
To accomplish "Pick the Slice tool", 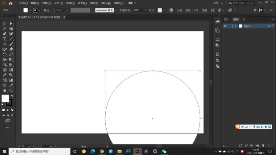I will point(11,85).
